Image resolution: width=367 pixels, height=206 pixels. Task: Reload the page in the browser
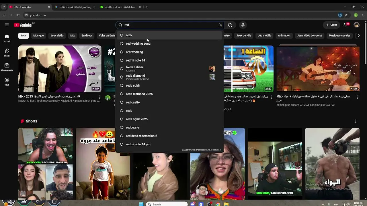[x=18, y=15]
